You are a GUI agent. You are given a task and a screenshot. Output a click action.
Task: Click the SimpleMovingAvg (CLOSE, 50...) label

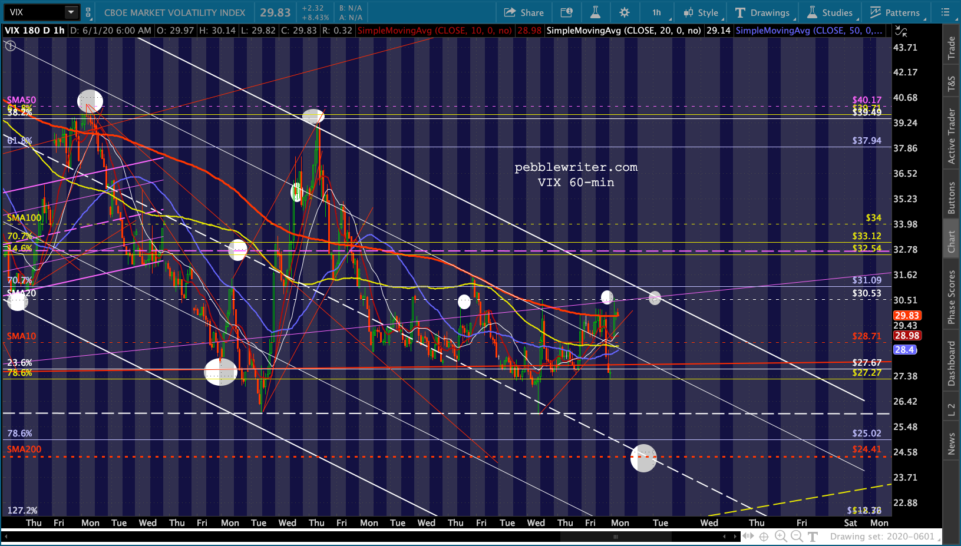tap(809, 31)
